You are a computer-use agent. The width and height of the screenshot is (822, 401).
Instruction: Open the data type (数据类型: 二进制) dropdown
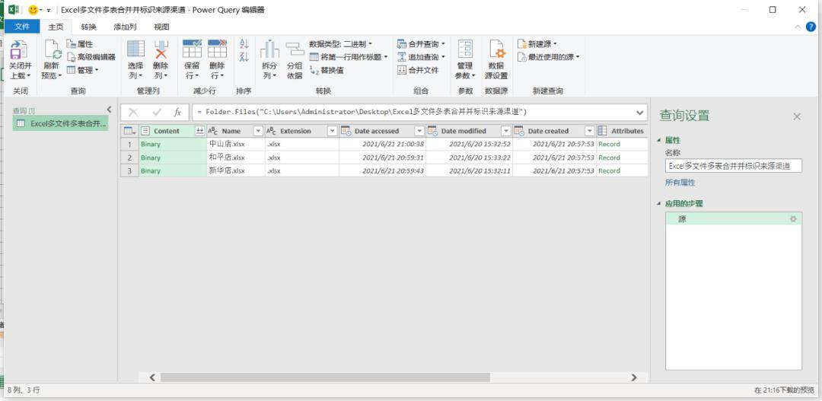tap(340, 44)
